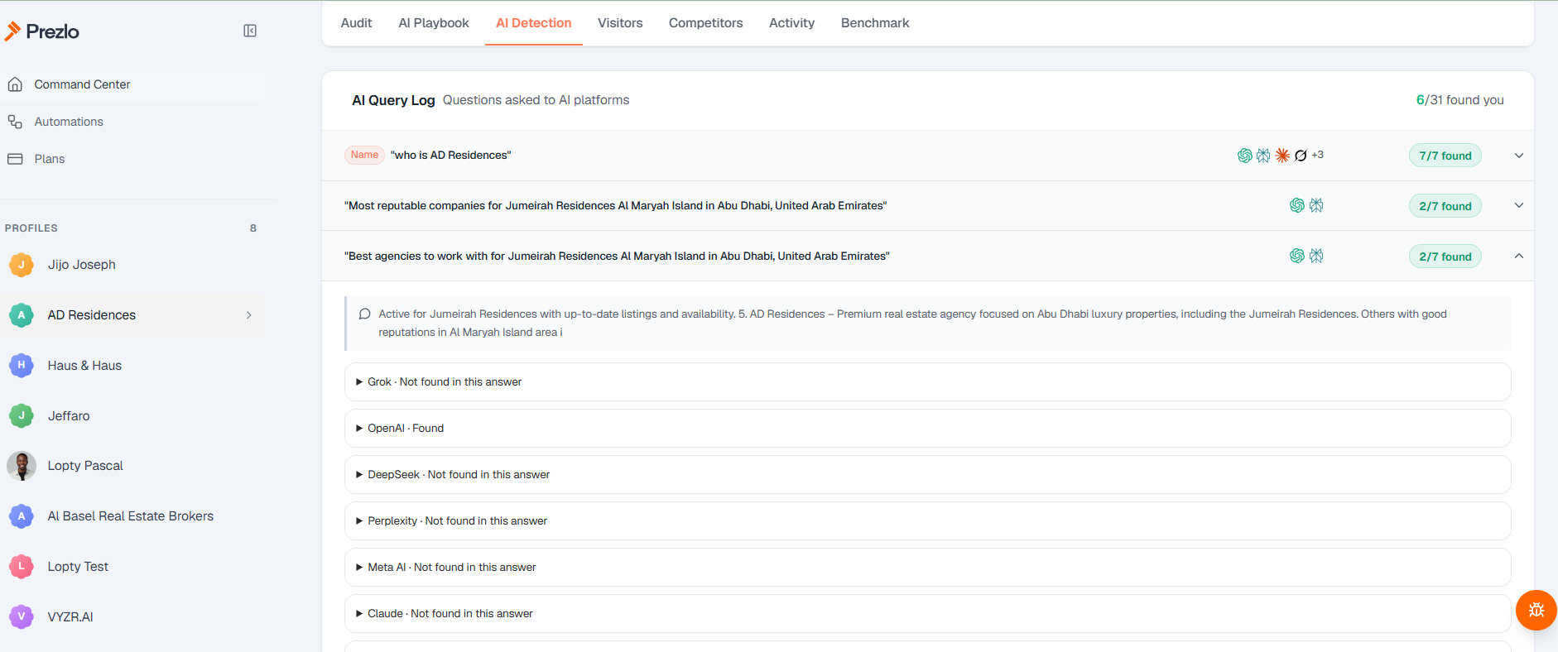Click the Command Center home icon
The height and width of the screenshot is (652, 1558).
(x=15, y=84)
